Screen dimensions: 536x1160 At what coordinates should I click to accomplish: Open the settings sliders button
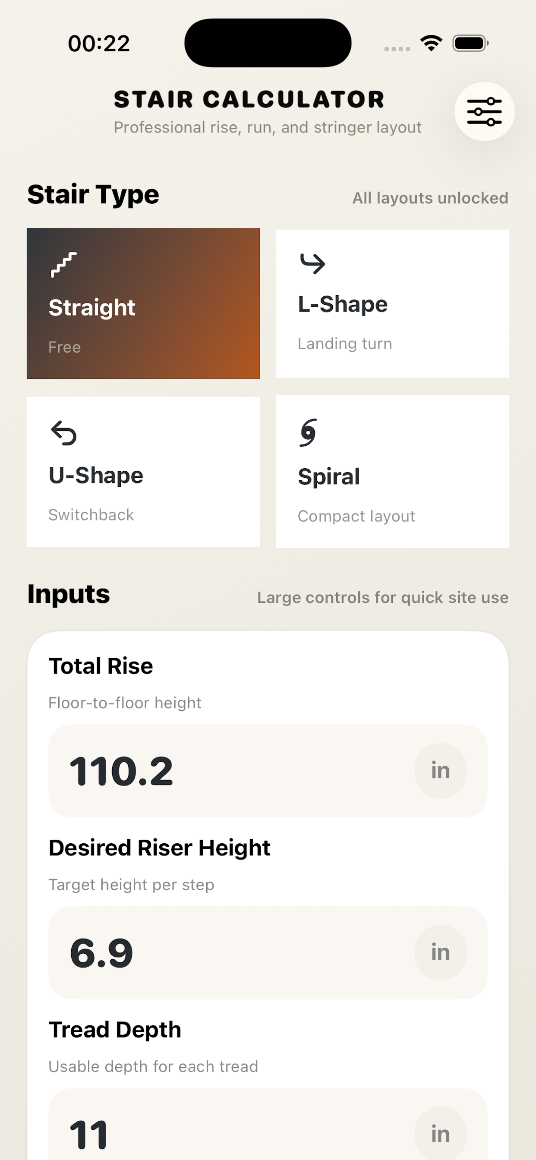point(484,111)
